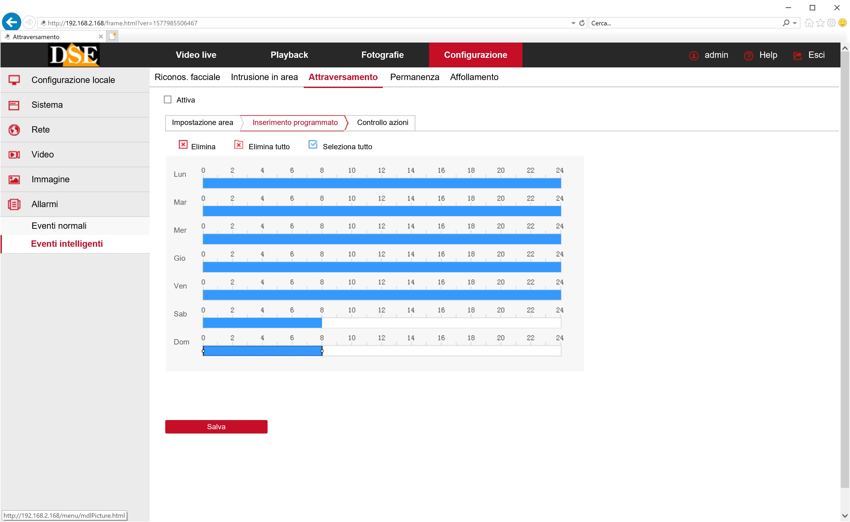
Task: Click the Seleziona tutto check icon
Action: click(313, 145)
